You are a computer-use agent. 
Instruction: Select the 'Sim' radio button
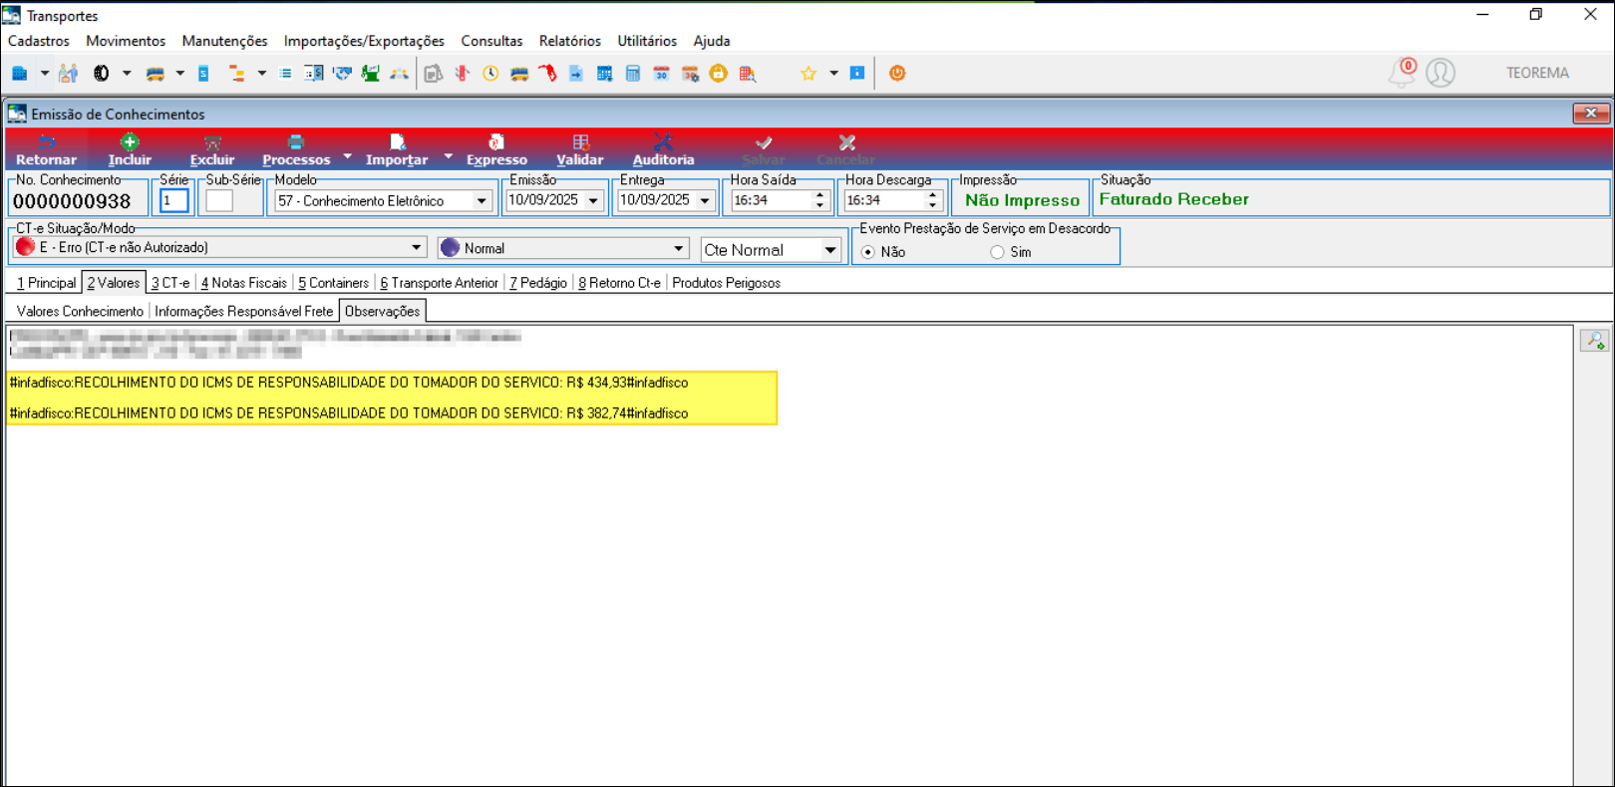click(997, 252)
